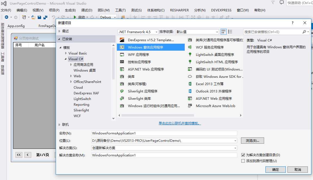Click the 取消 button
This screenshot has width=313, height=180.
coord(298,170)
